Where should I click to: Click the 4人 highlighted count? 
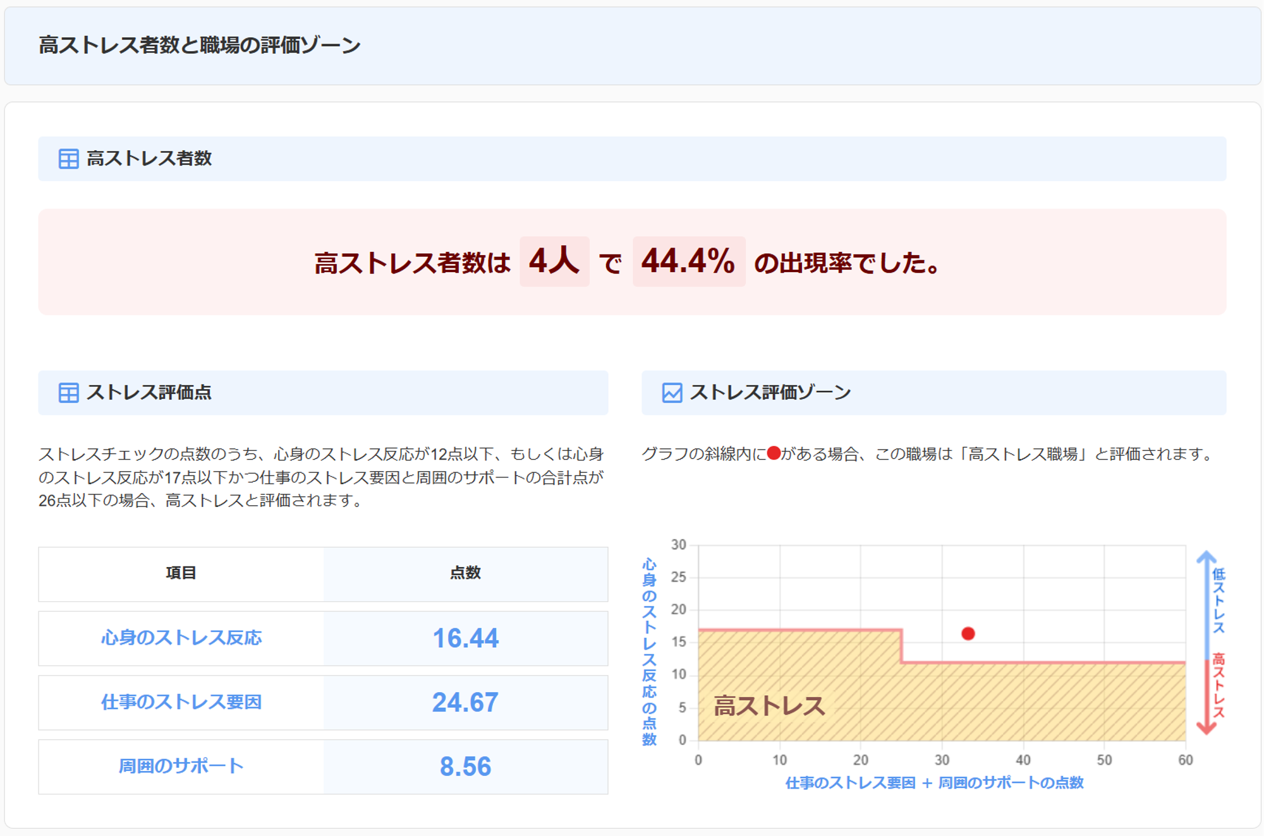click(x=554, y=261)
